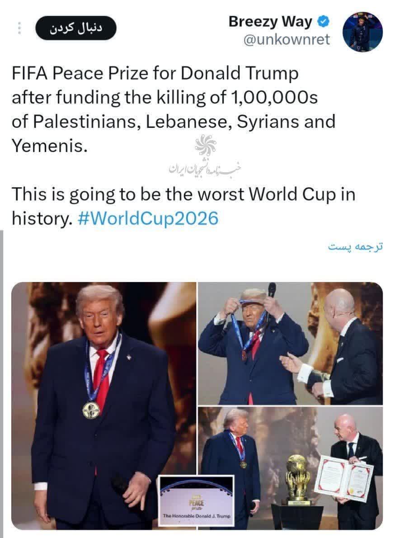Click the inset PEACE stage picture
Image resolution: width=395 pixels, height=538 pixels.
[197, 500]
